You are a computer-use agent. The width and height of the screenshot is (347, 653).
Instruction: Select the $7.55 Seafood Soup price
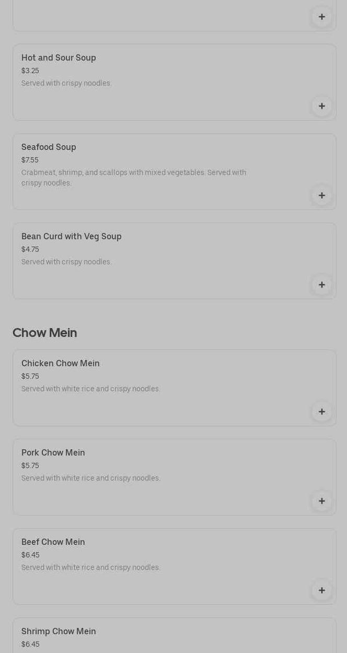pos(30,160)
